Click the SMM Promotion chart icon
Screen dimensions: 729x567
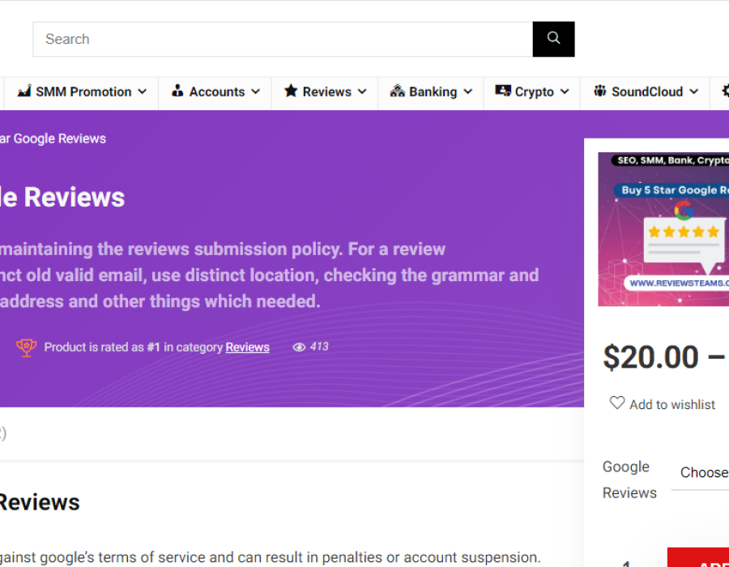pyautogui.click(x=24, y=92)
